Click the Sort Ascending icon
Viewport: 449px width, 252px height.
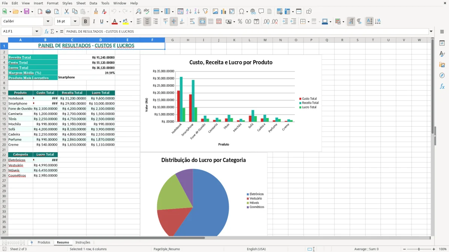click(189, 12)
